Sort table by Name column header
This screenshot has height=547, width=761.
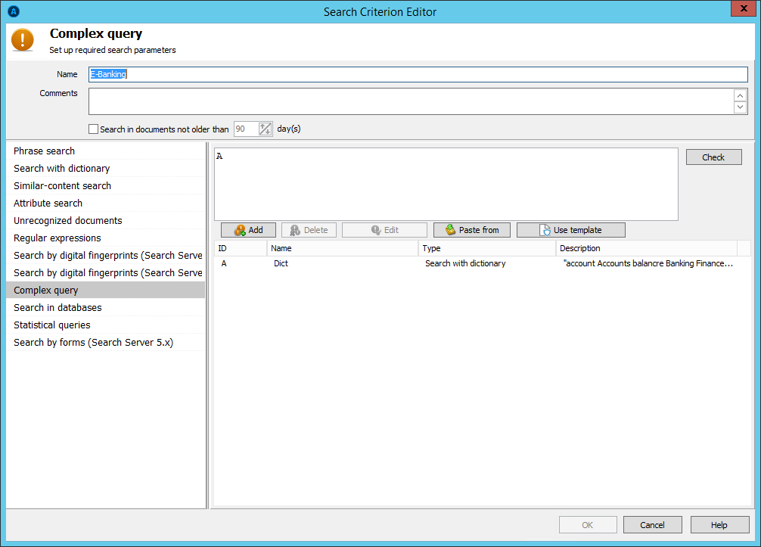[x=342, y=248]
